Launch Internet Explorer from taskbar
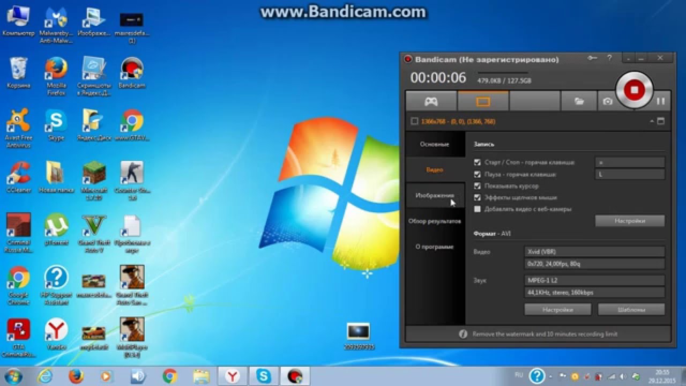 pyautogui.click(x=45, y=376)
